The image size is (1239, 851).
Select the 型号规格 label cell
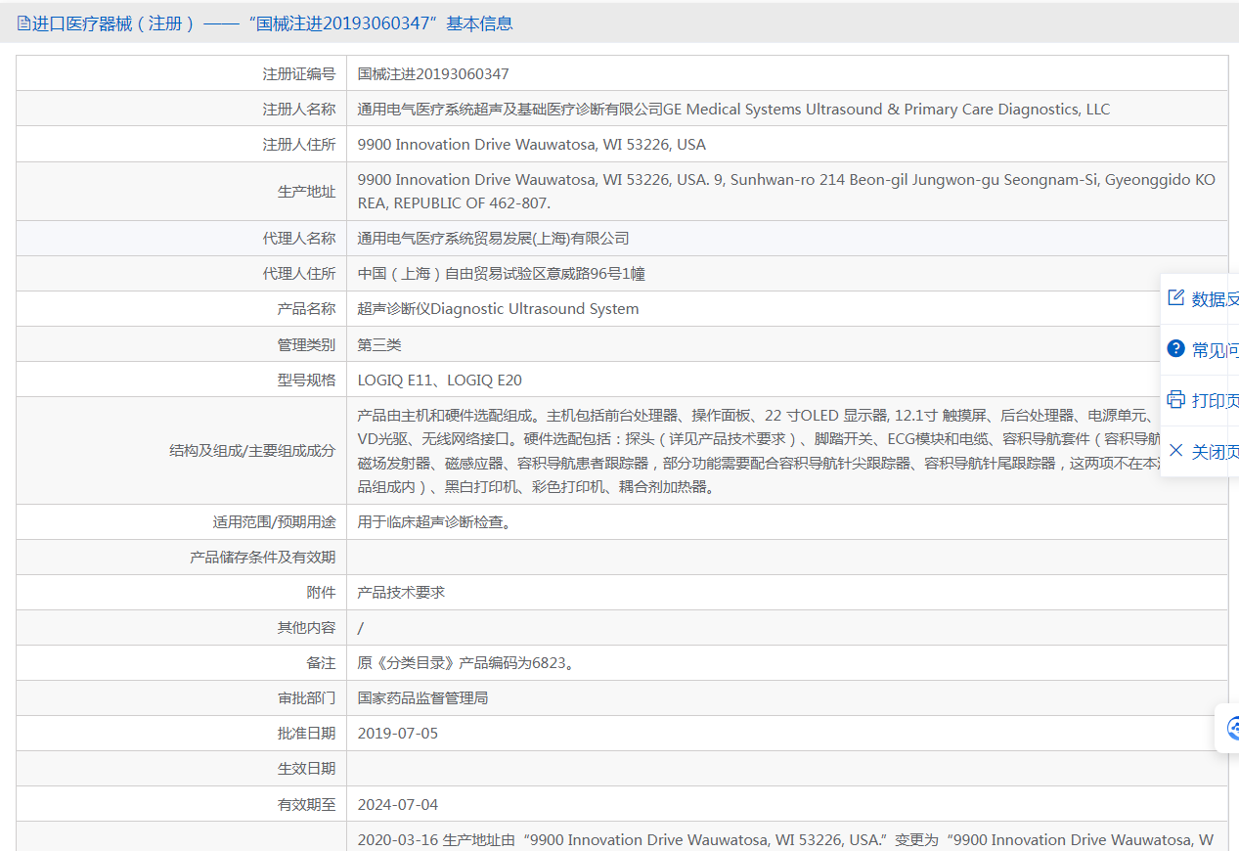coord(182,379)
